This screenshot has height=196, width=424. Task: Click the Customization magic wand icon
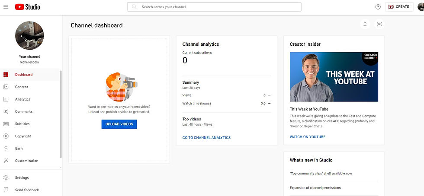(6, 161)
